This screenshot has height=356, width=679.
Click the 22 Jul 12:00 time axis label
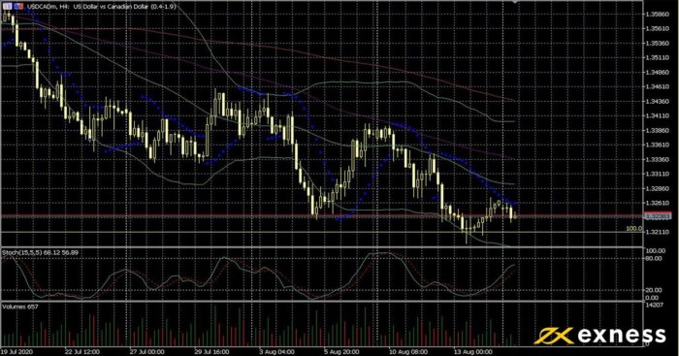tap(82, 352)
